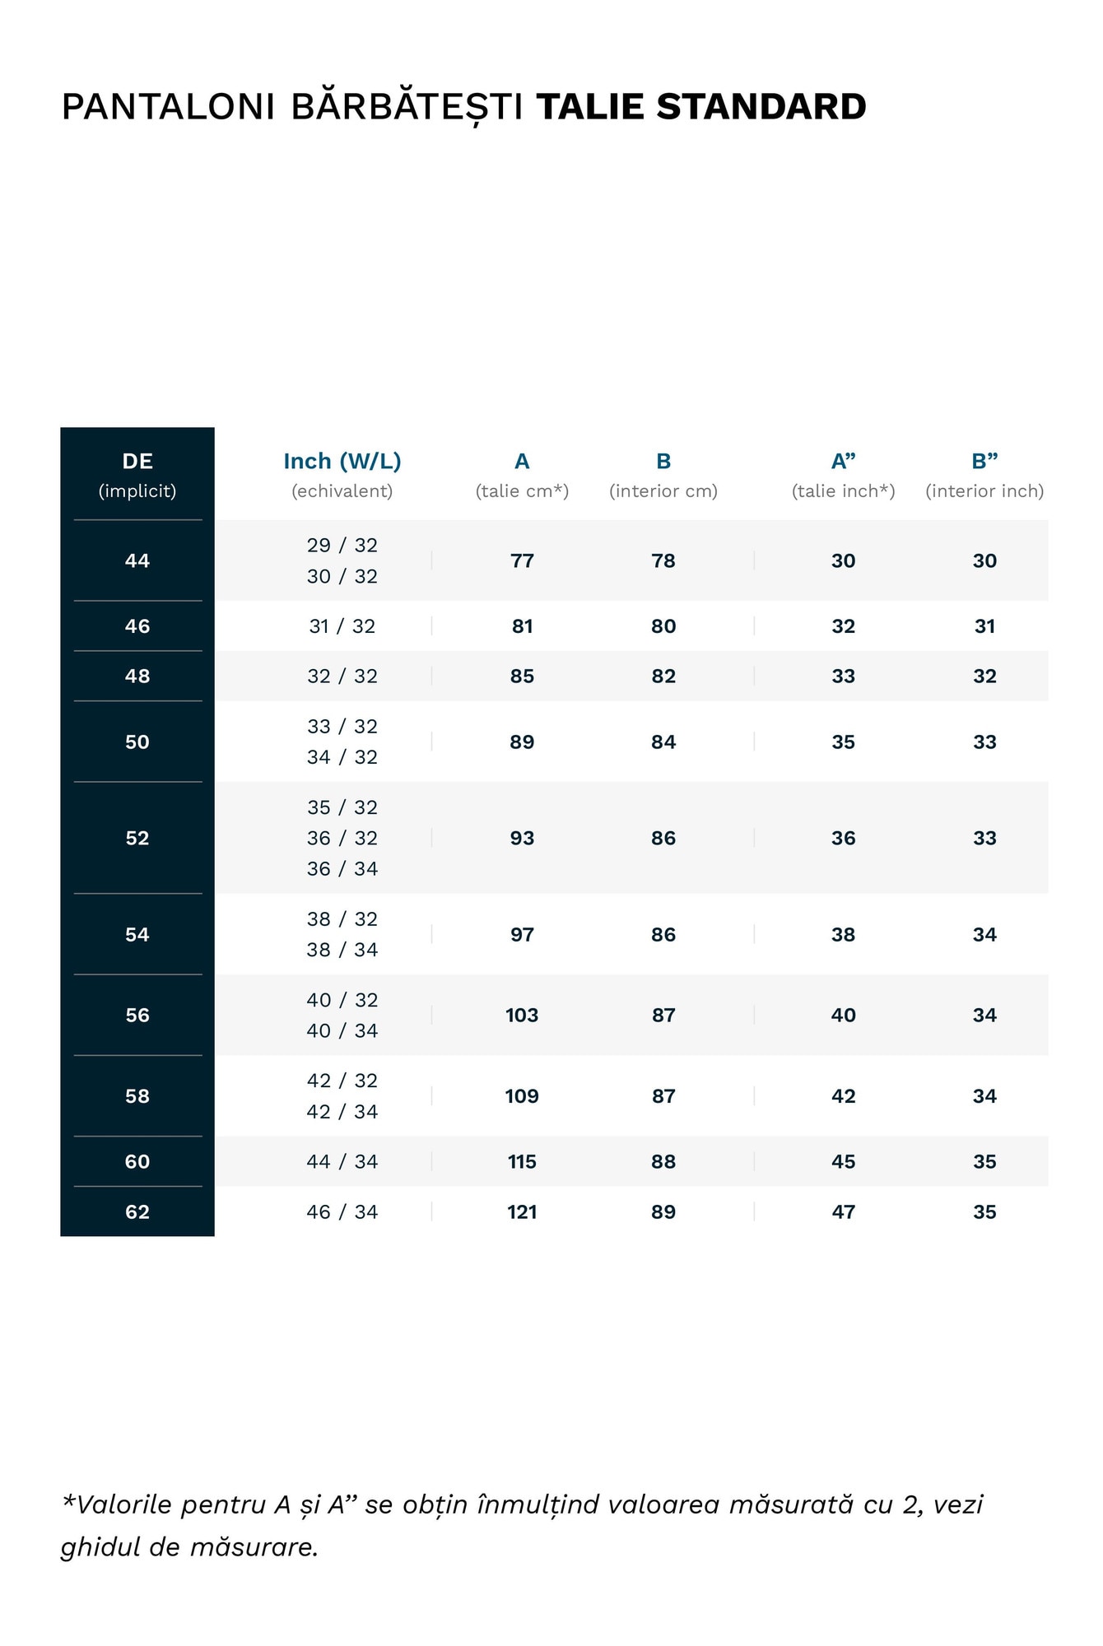Screen dimensions: 1103x1646
Task: Select DE size 58 row label
Action: coord(137,1096)
